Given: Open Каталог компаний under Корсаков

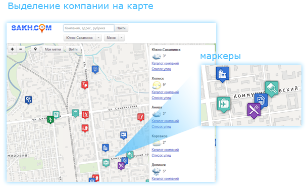Looking at the screenshot, I should pos(165,150).
